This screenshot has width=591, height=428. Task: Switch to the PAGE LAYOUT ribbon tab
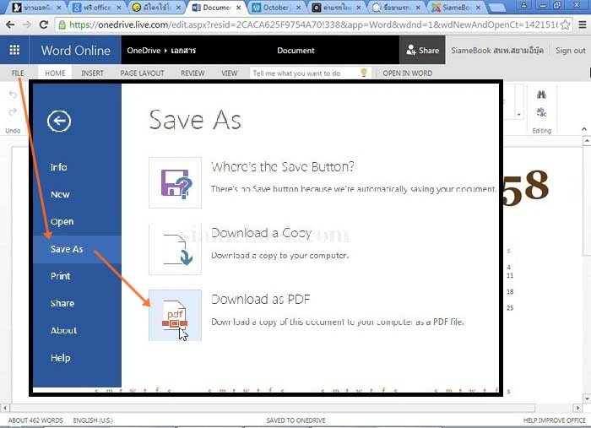tap(142, 73)
